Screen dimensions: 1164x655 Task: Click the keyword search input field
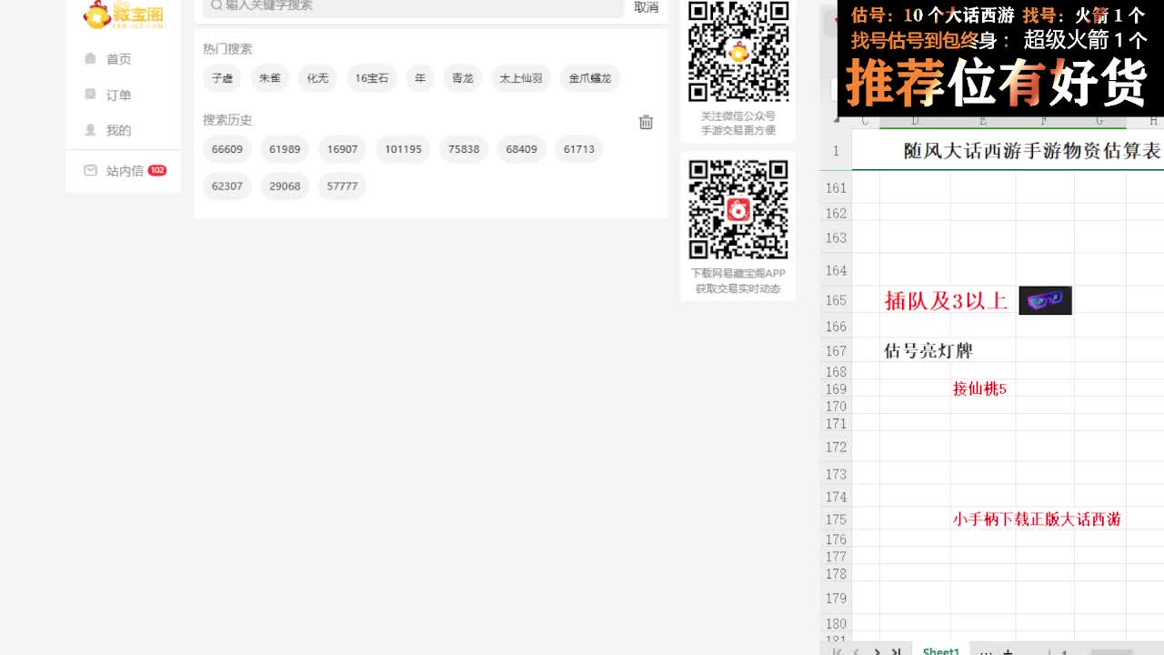pos(364,5)
